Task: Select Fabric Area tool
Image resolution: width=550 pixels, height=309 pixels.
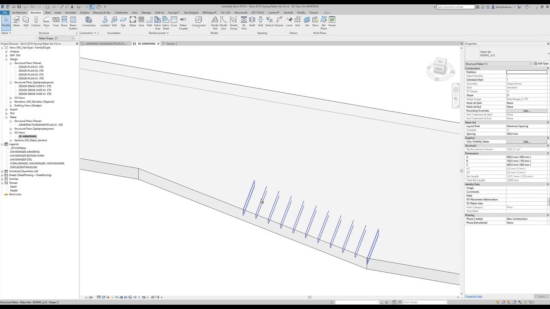Action: pyautogui.click(x=157, y=23)
